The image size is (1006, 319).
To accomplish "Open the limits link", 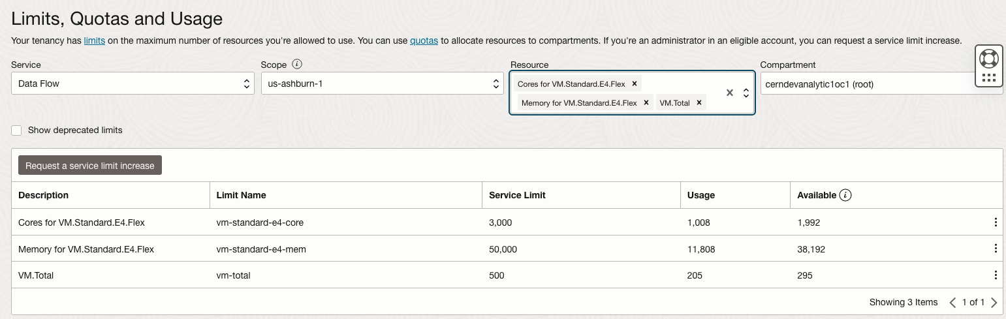I will coord(95,40).
